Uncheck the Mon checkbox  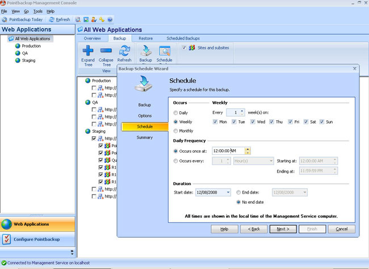click(x=215, y=121)
